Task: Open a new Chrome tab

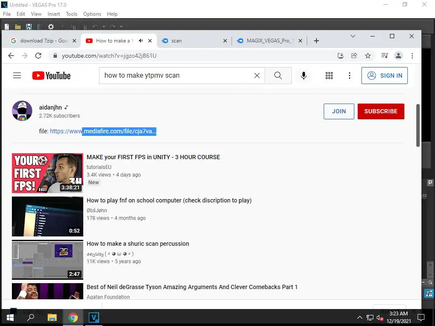Action: pyautogui.click(x=316, y=41)
